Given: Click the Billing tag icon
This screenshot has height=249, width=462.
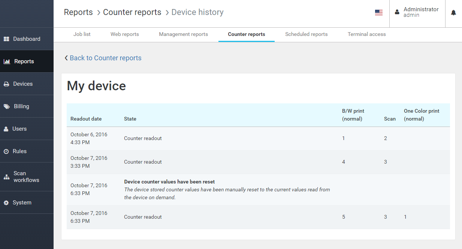Looking at the screenshot, I should 7,106.
